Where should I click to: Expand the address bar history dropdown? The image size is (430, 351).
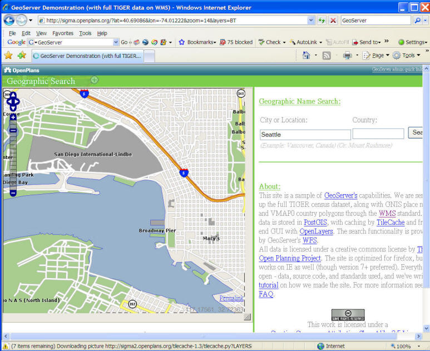point(311,20)
